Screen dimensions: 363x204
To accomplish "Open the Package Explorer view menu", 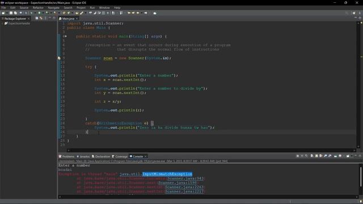I will (x=45, y=18).
